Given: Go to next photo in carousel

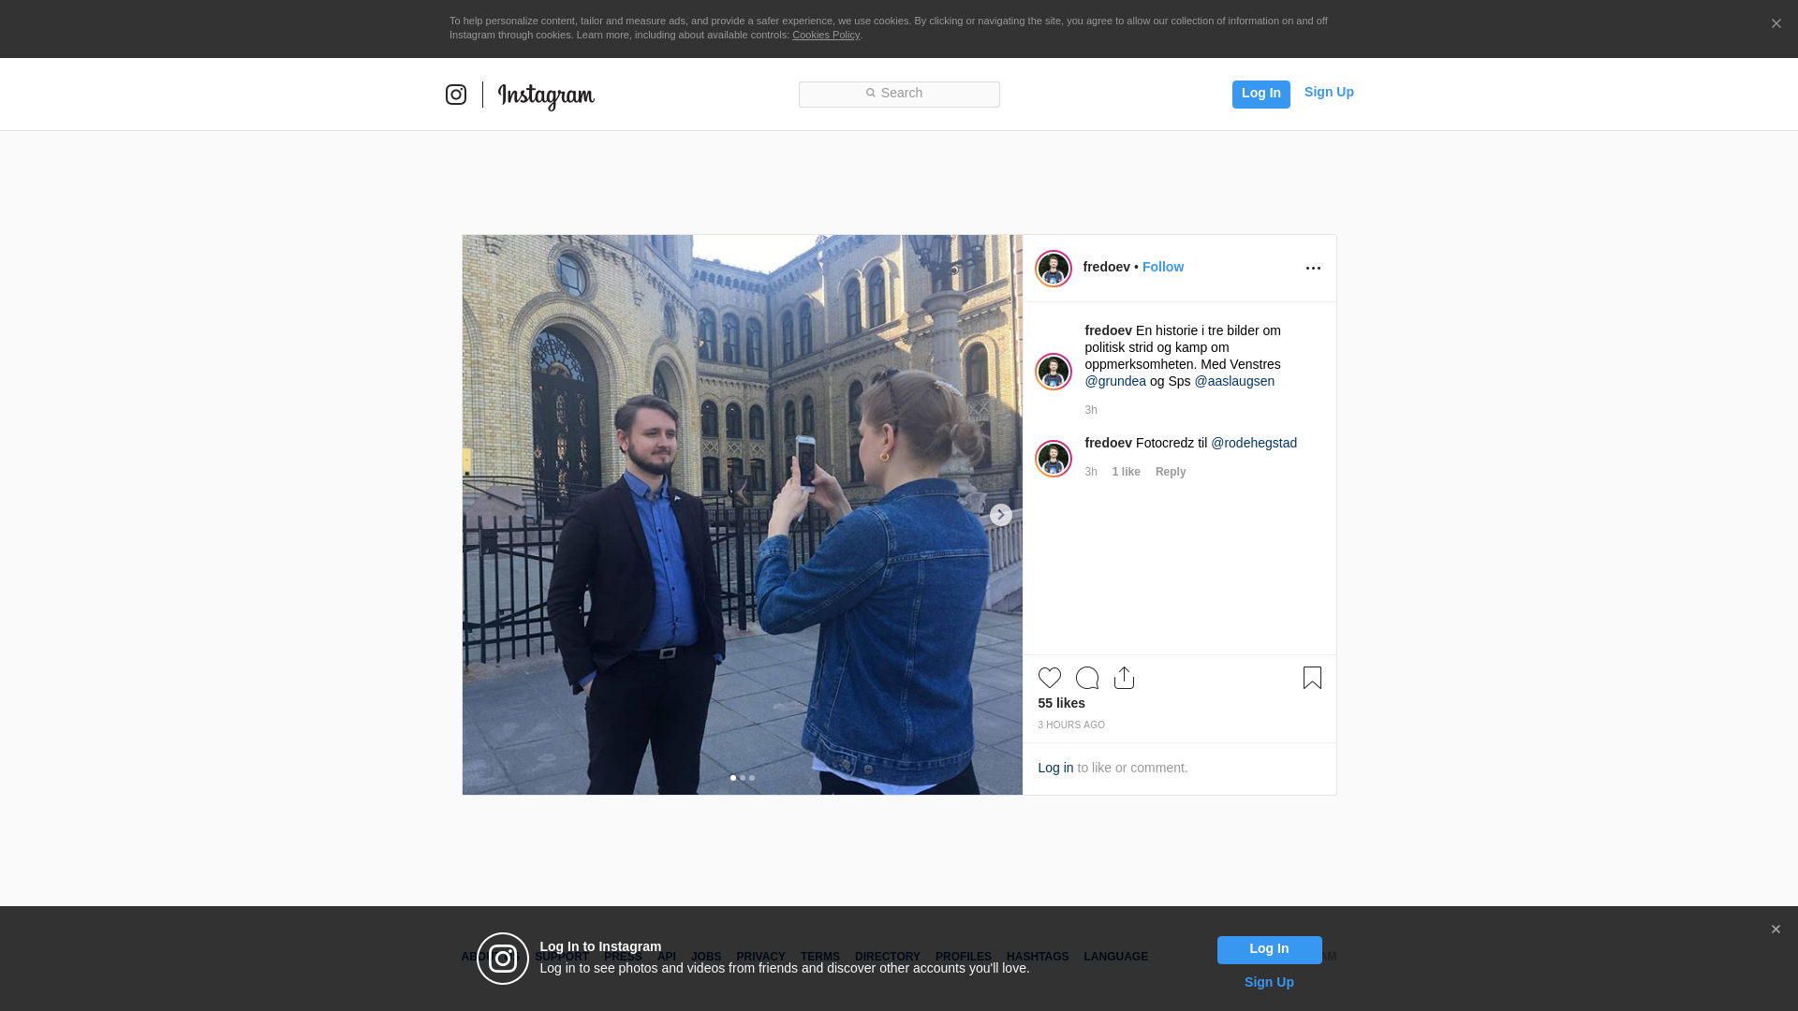Looking at the screenshot, I should 1001,515.
